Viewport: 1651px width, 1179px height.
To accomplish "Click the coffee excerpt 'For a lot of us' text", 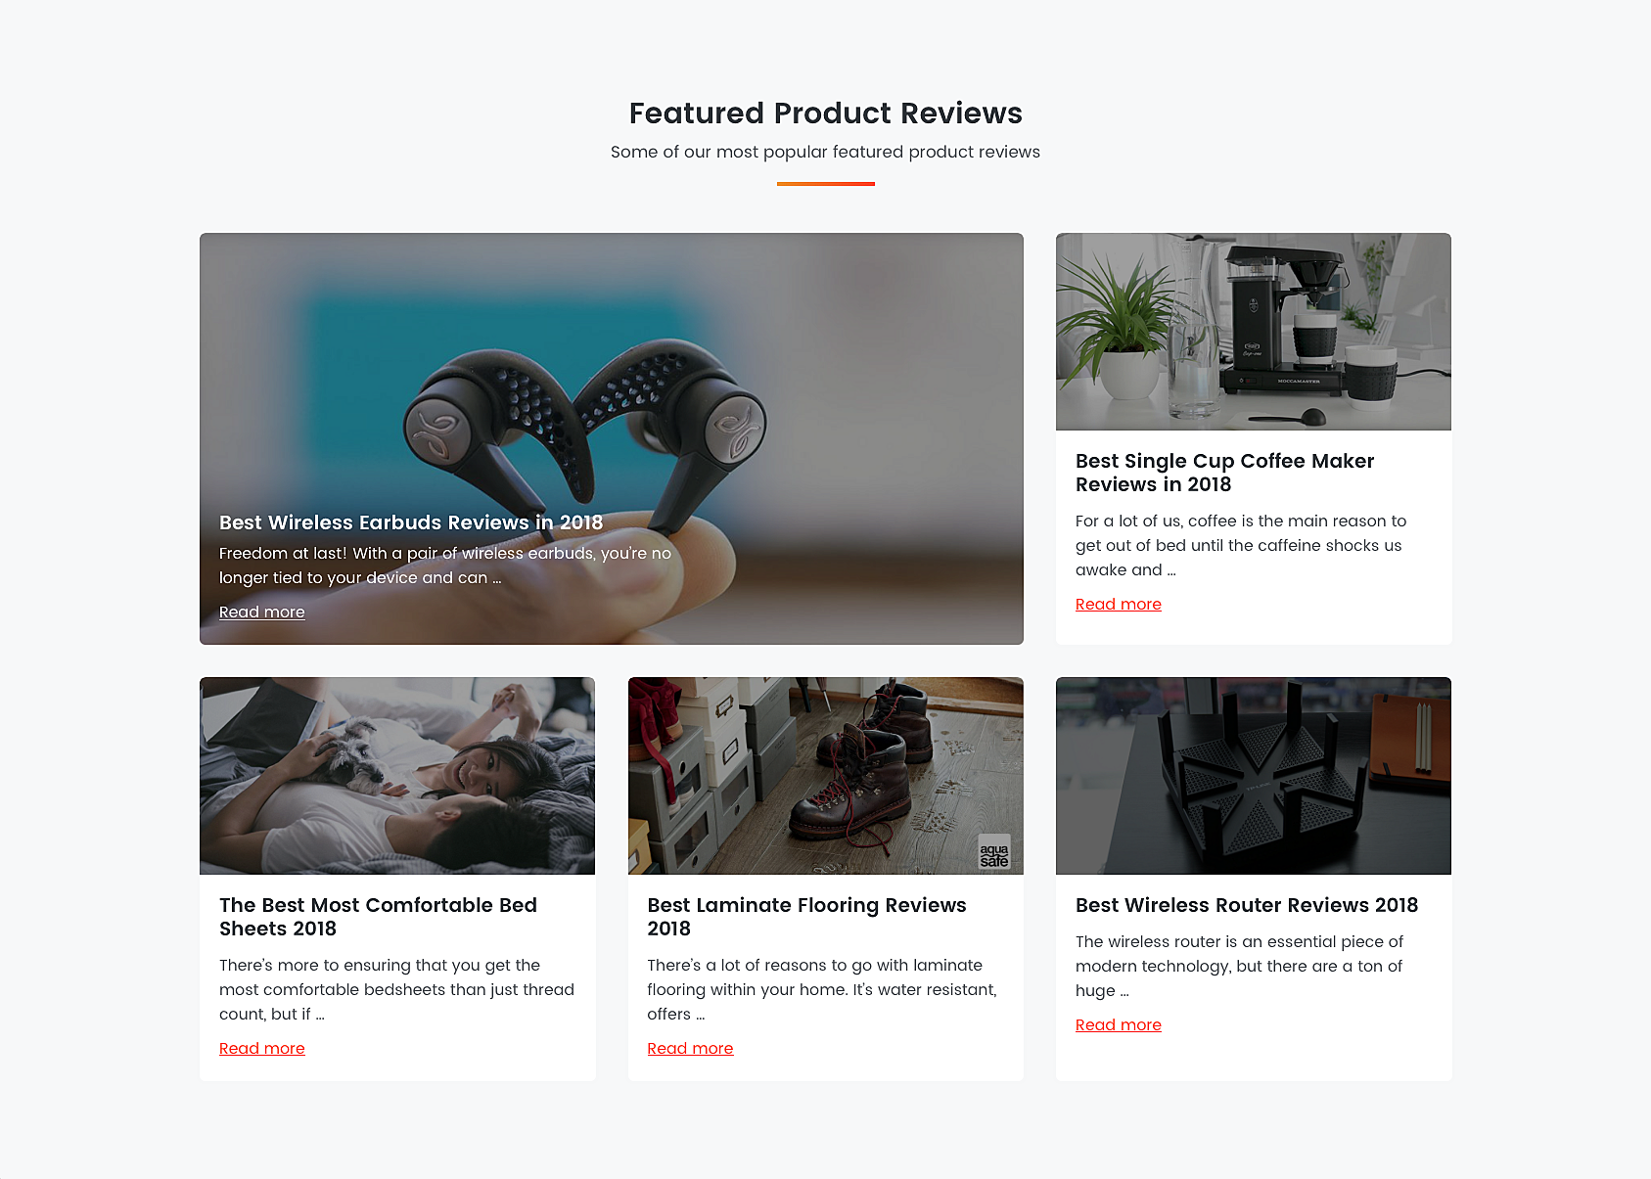I will [1240, 545].
